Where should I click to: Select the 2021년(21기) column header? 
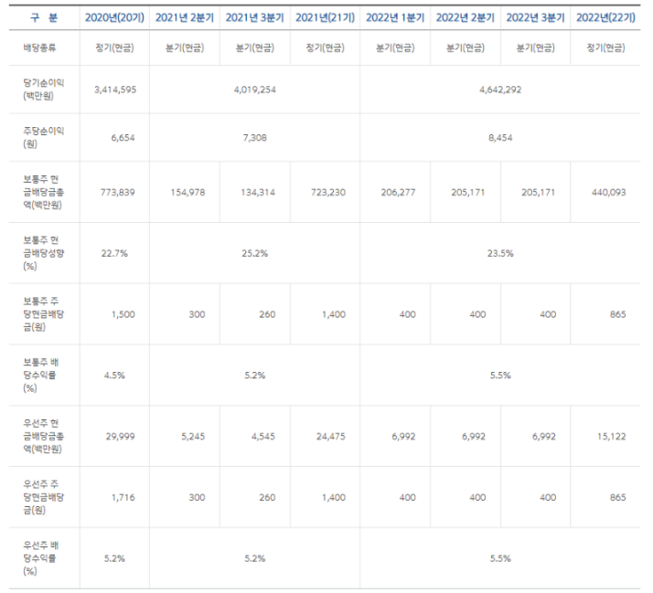click(x=326, y=18)
